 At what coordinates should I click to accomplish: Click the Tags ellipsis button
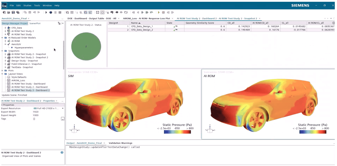click(63, 119)
